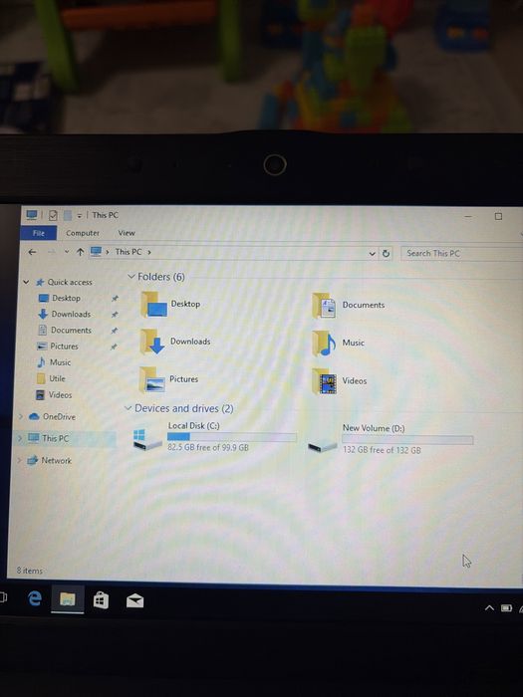Open the View ribbon tab
Viewport: 523px width, 697px height.
(127, 233)
